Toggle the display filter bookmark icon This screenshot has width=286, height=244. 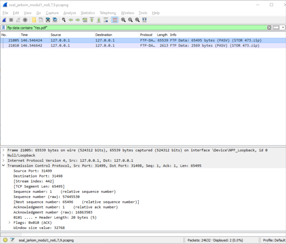point(3,27)
